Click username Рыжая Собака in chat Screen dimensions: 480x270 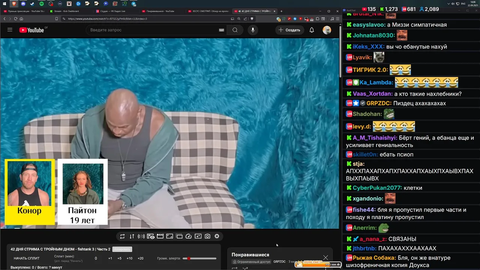pyautogui.click(x=374, y=258)
